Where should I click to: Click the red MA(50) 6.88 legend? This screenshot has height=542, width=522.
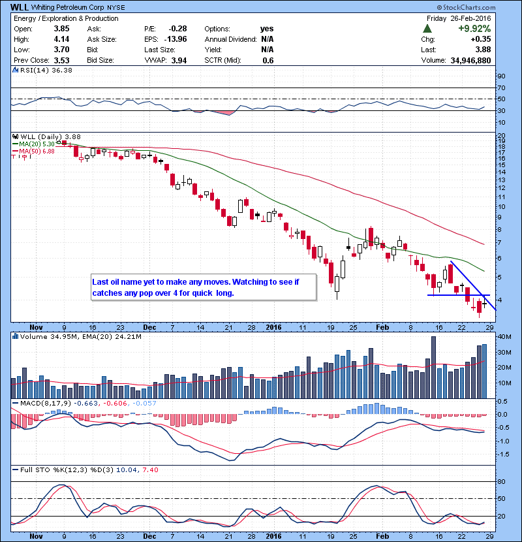[34, 151]
